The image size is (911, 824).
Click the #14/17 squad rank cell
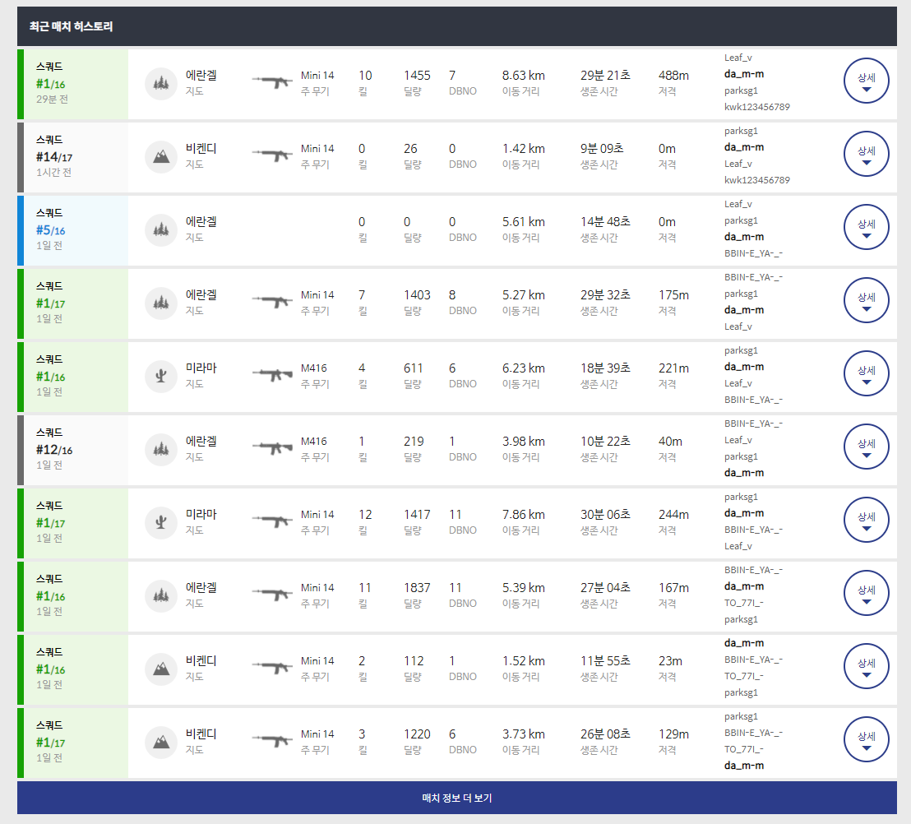[74, 156]
